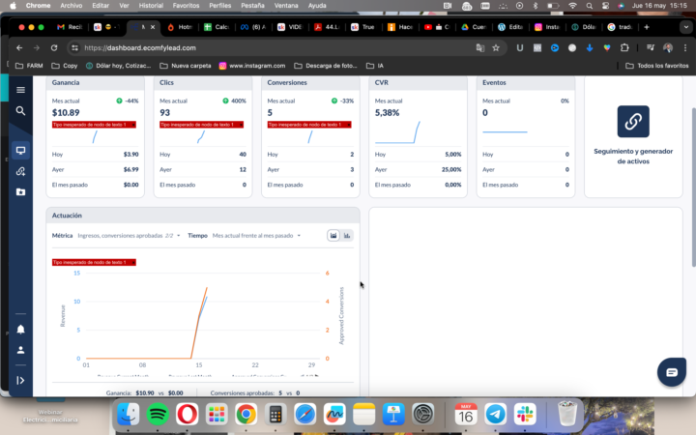The width and height of the screenshot is (696, 435).
Task: Open Seguimiento y generador de activos
Action: tap(633, 136)
